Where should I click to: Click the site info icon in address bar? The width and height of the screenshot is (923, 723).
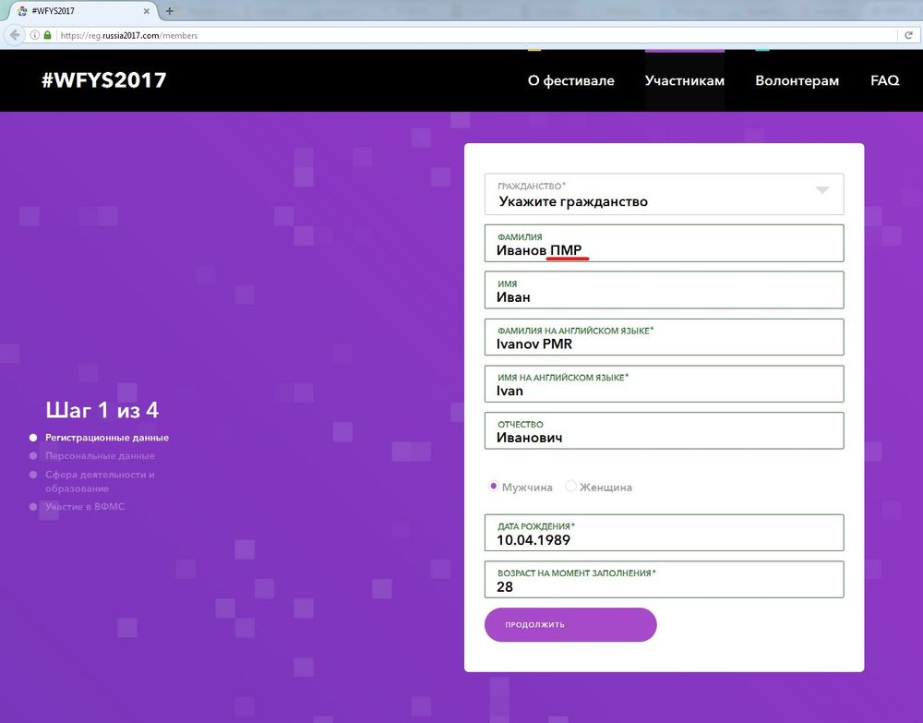click(35, 35)
